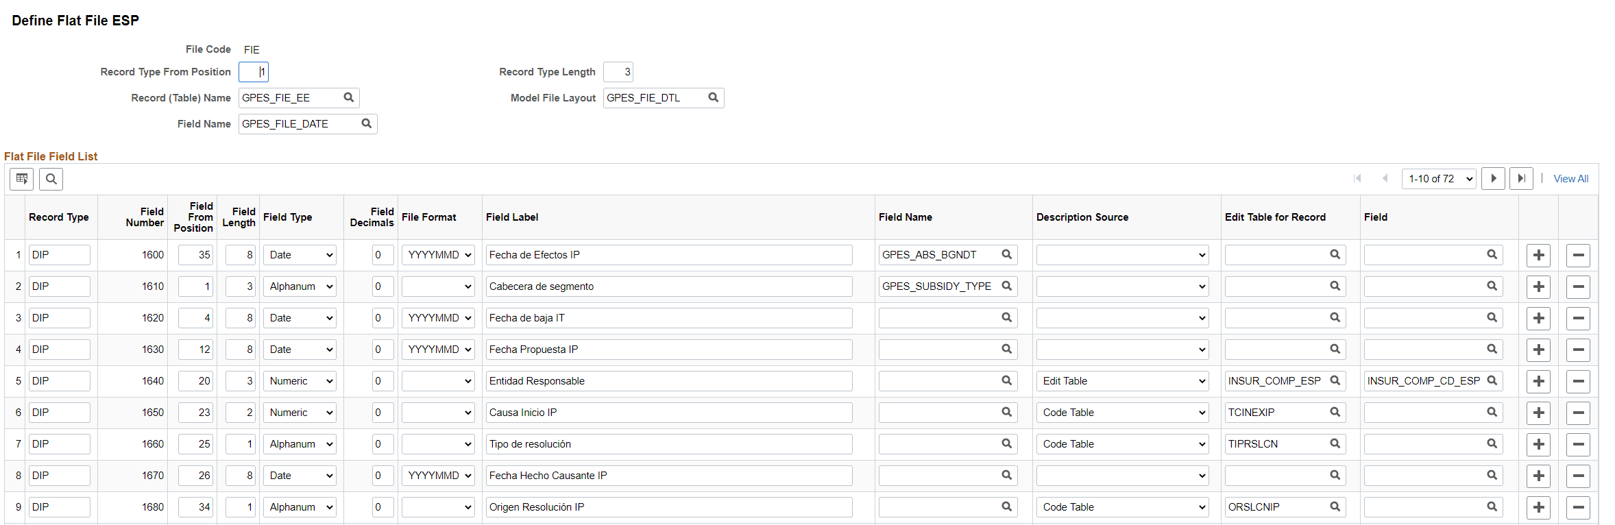Open Description Source dropdown showing Edit Table
1615x525 pixels.
pos(1122,381)
